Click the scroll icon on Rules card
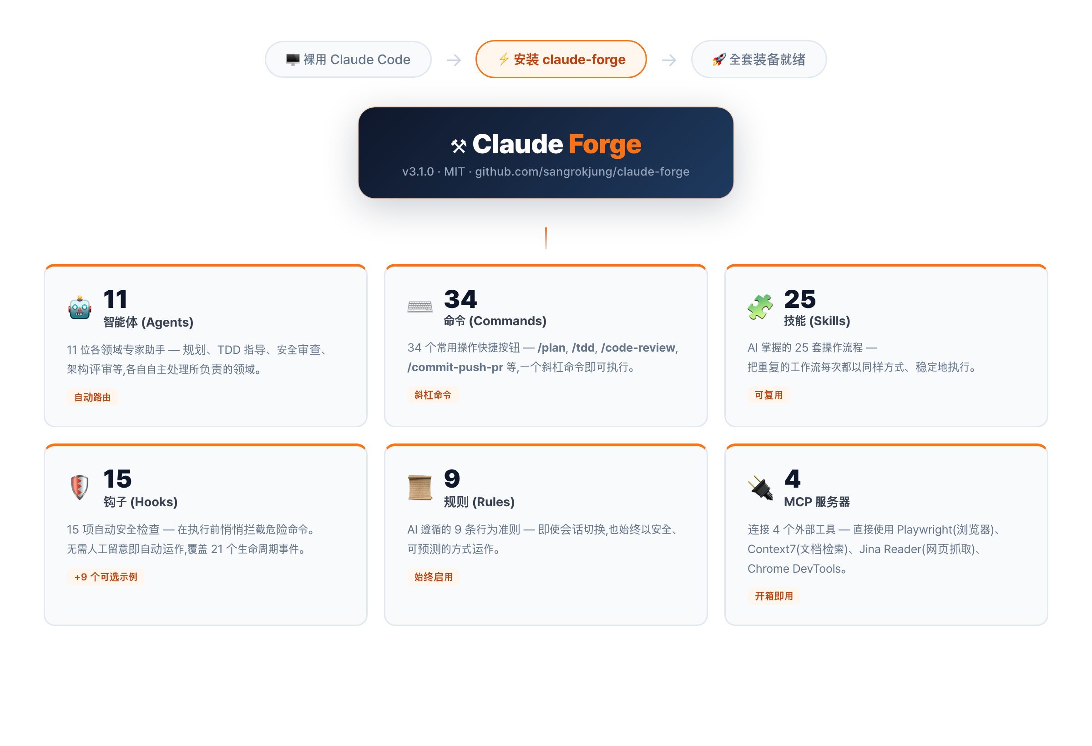The image size is (1092, 746). coord(420,487)
